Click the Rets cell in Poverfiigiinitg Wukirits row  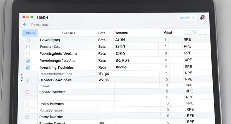[102, 53]
